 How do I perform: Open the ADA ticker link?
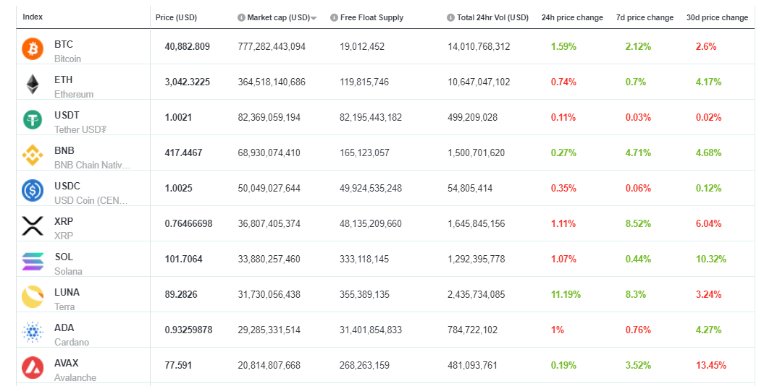pyautogui.click(x=64, y=328)
